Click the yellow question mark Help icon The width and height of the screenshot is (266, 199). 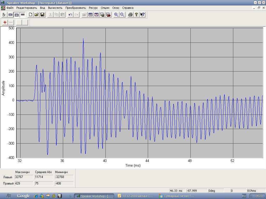click(136, 15)
